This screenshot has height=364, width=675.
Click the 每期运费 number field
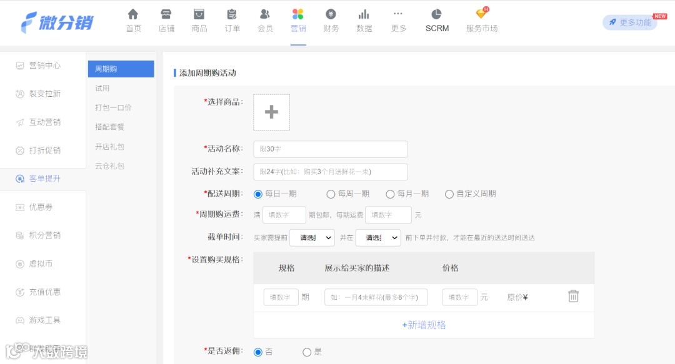[x=388, y=215]
